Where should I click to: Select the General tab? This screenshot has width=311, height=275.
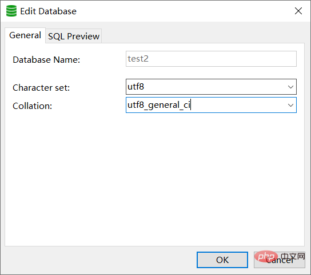pyautogui.click(x=25, y=35)
